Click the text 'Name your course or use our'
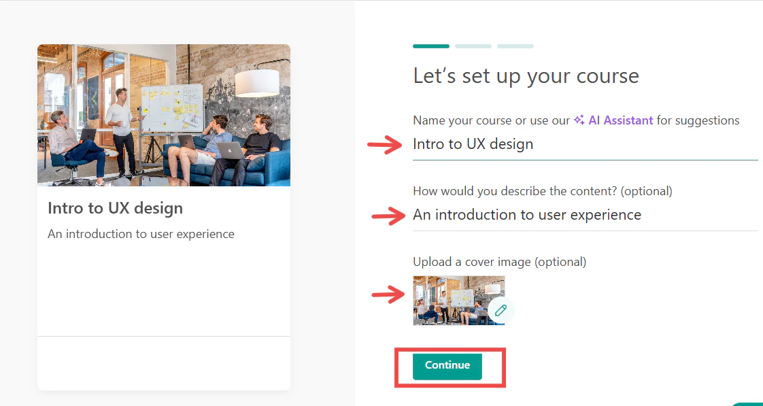Viewport: 763px width, 406px height. tap(492, 121)
